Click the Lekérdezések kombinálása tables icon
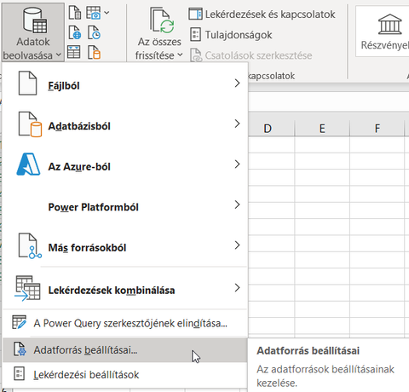The image size is (409, 392). click(x=27, y=288)
